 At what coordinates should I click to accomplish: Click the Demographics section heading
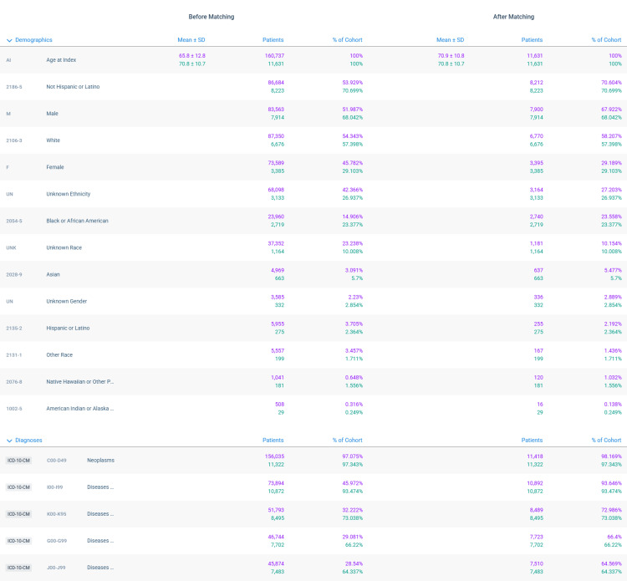point(33,40)
